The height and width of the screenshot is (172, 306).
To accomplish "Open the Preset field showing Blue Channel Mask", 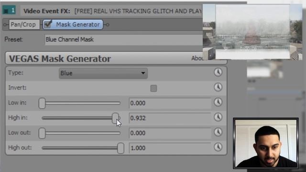I will click(124, 40).
